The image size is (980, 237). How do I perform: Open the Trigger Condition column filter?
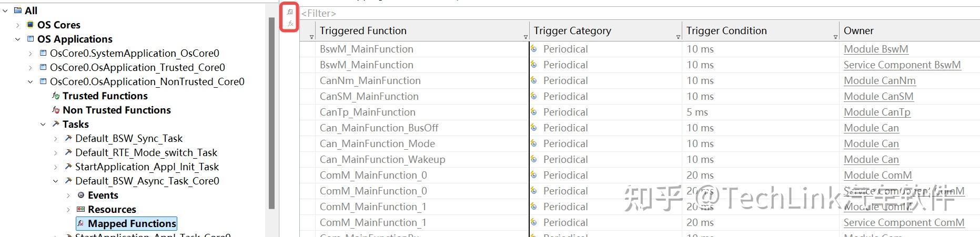(678, 37)
